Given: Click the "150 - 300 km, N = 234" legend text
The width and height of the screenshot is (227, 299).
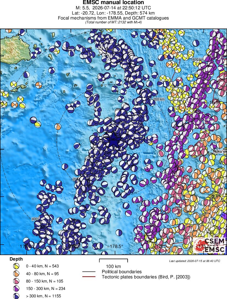Looking at the screenshot, I should point(46,289).
